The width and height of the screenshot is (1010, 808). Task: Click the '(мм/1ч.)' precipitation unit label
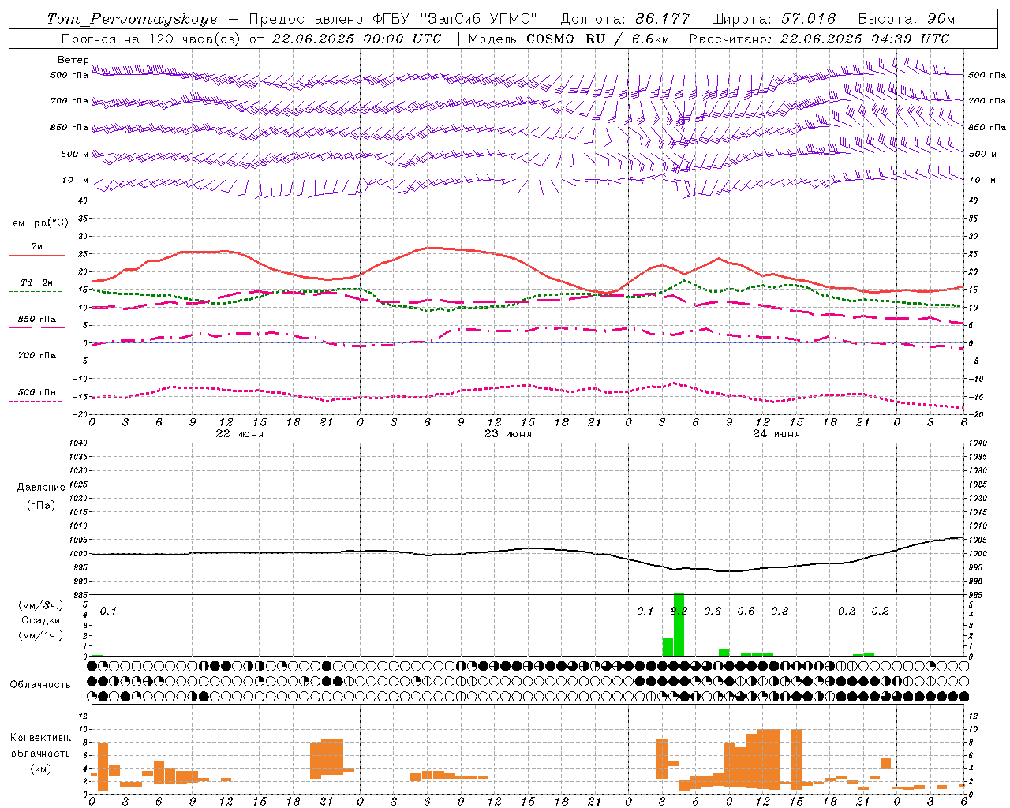click(x=41, y=635)
